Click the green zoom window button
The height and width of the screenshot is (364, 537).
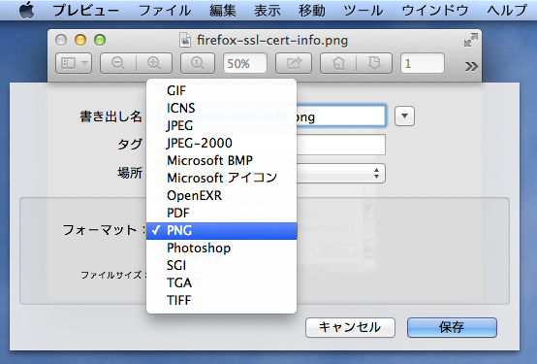click(100, 40)
